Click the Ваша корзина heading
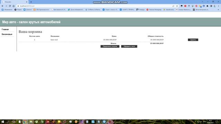221x124 pixels. click(30, 32)
